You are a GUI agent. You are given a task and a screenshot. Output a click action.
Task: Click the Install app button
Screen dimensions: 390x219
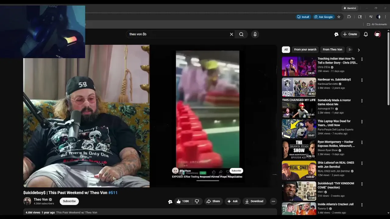pos(303,17)
